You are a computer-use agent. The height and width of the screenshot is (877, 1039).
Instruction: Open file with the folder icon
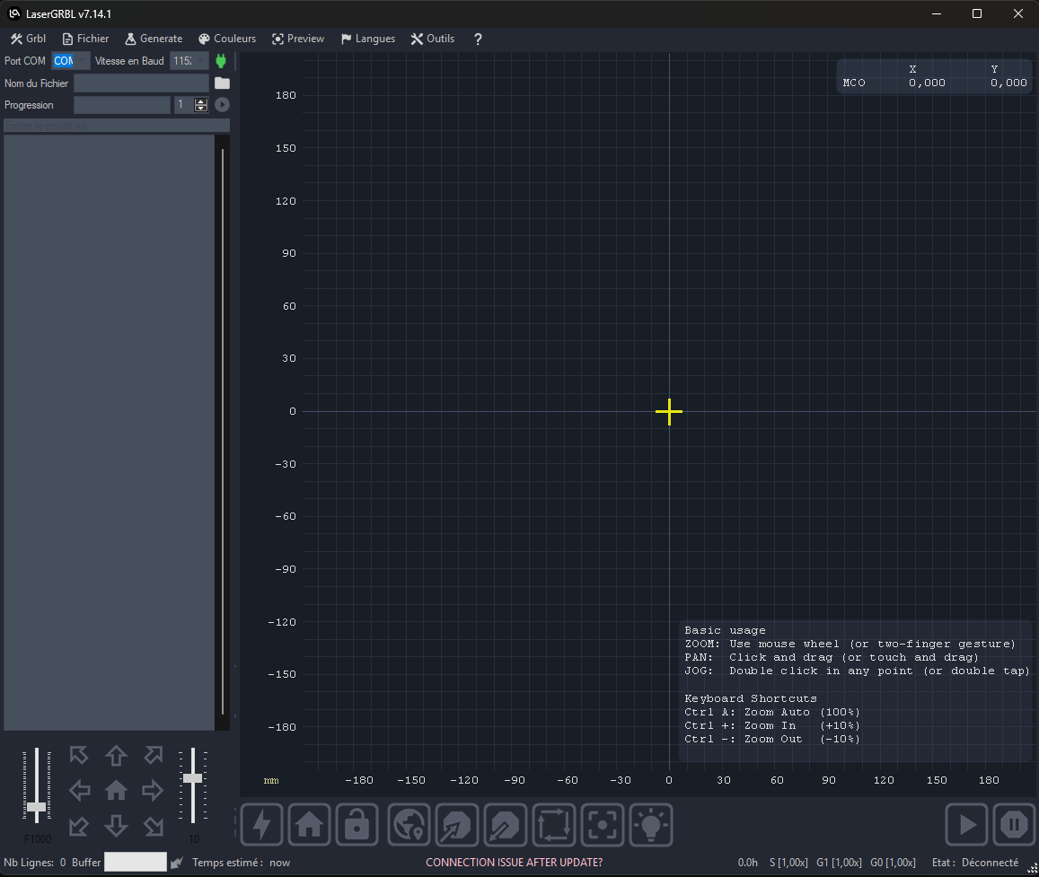[222, 83]
